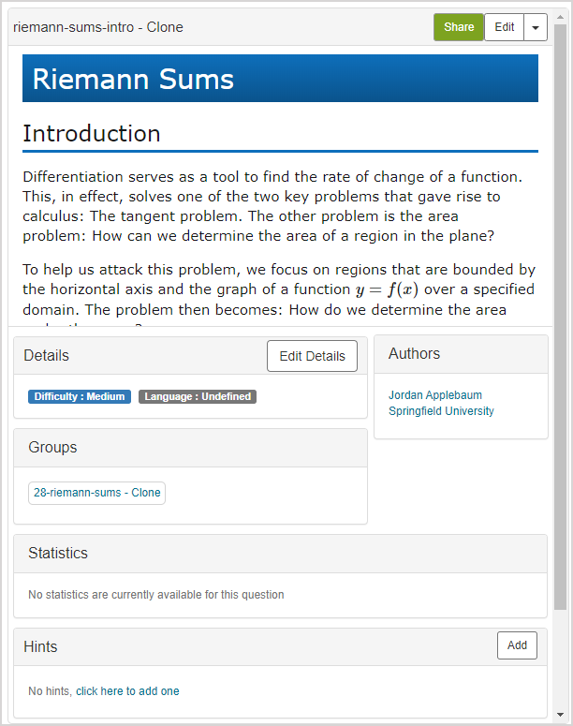
Task: Click the Edit button
Action: point(504,27)
